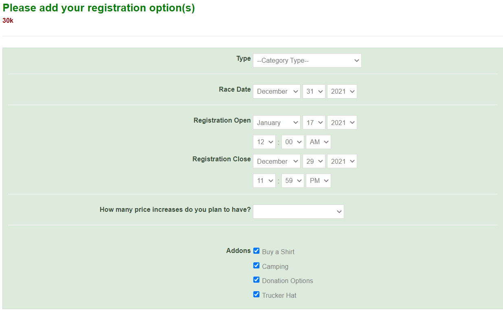
Task: Open Registration Open day dropdown
Action: pyautogui.click(x=314, y=123)
